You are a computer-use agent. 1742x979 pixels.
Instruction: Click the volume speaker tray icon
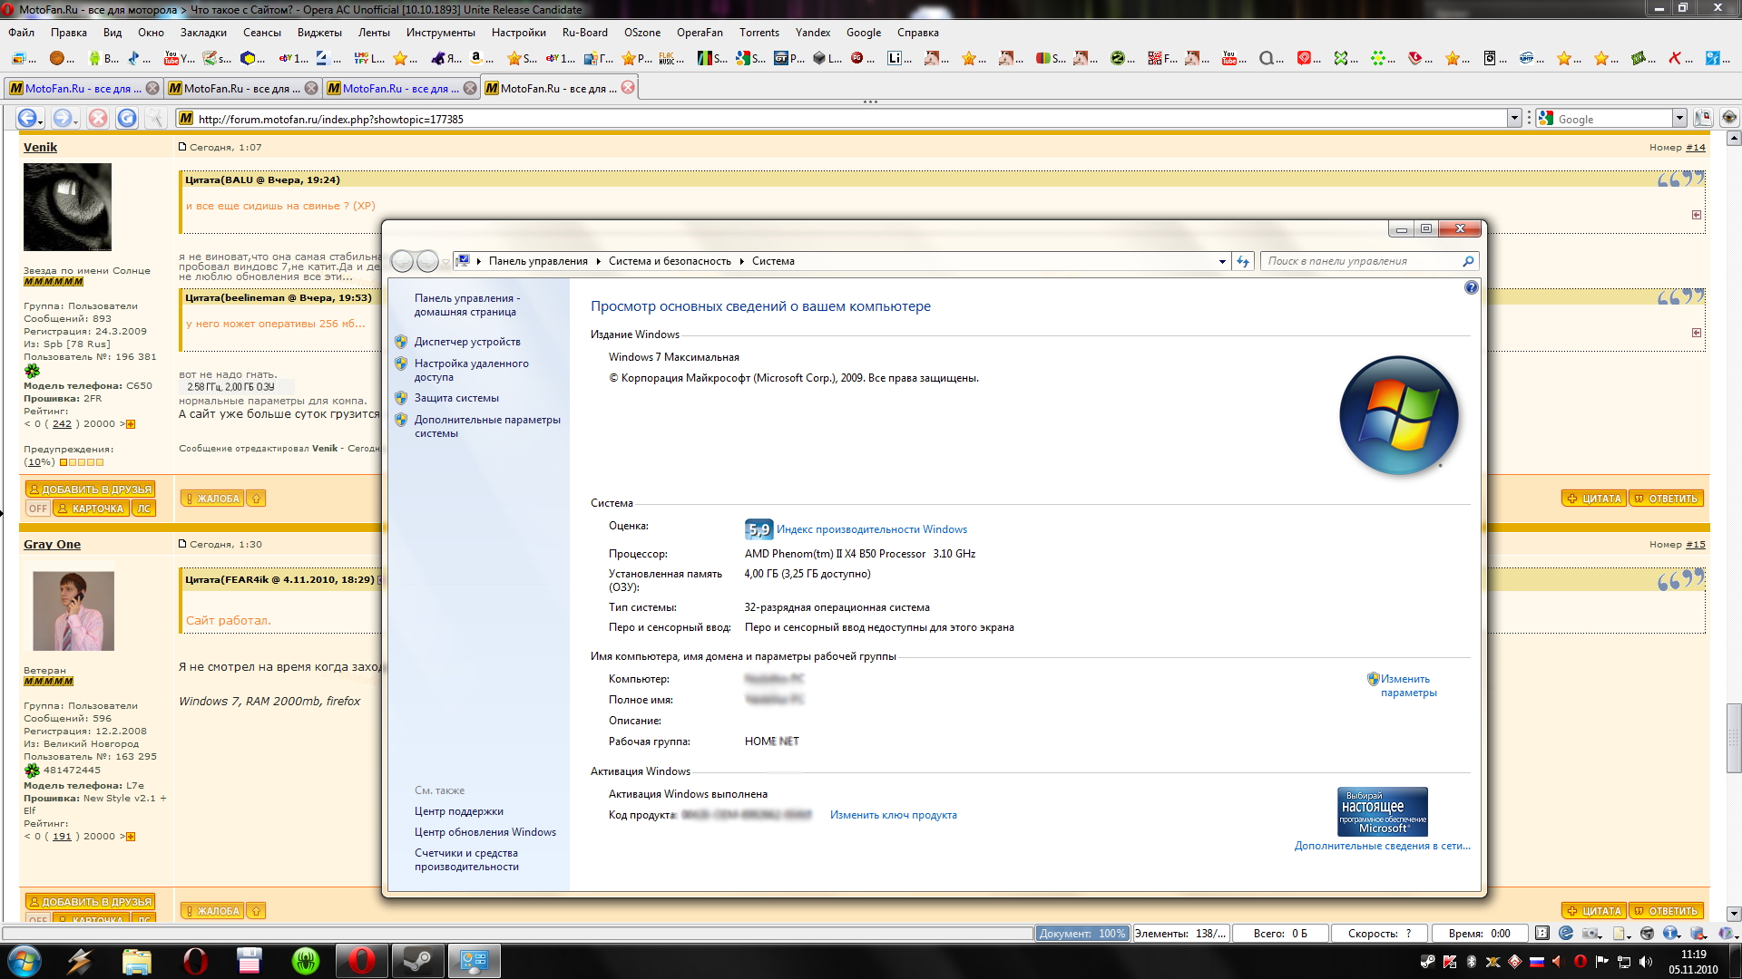[x=1646, y=962]
